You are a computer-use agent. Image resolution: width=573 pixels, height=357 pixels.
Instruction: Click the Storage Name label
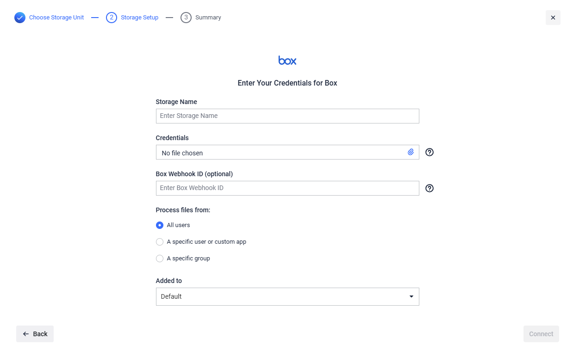176,102
